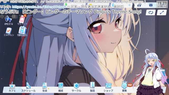
Task: Swap the lobby character with cycle button
Action: pos(151,13)
